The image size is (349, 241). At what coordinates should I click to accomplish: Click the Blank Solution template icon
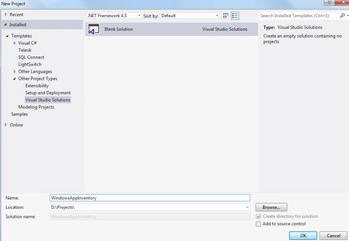(93, 29)
